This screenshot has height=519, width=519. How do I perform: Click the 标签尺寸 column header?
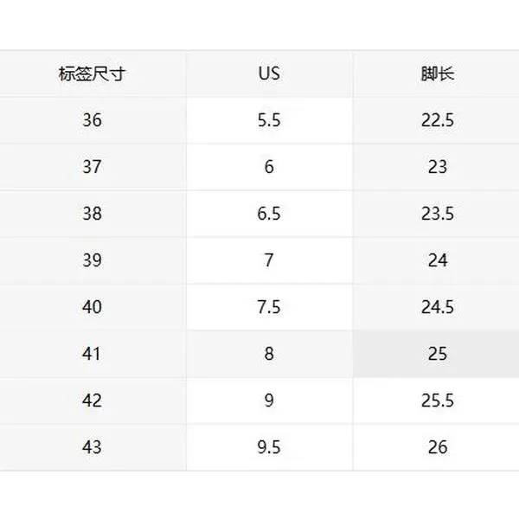click(x=92, y=74)
